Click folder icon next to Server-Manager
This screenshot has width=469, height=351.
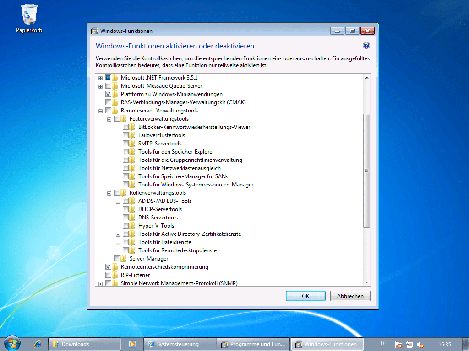[124, 259]
